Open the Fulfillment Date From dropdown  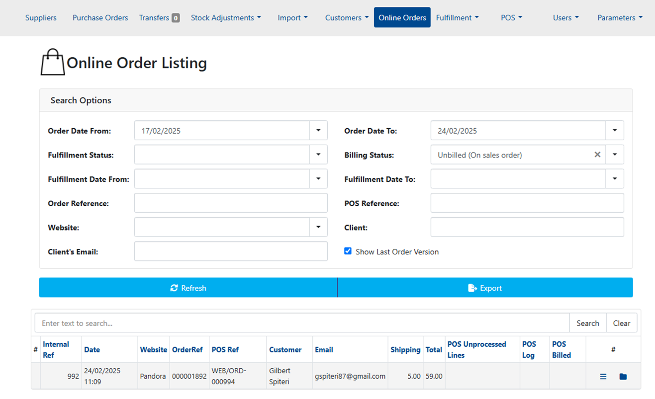point(318,179)
